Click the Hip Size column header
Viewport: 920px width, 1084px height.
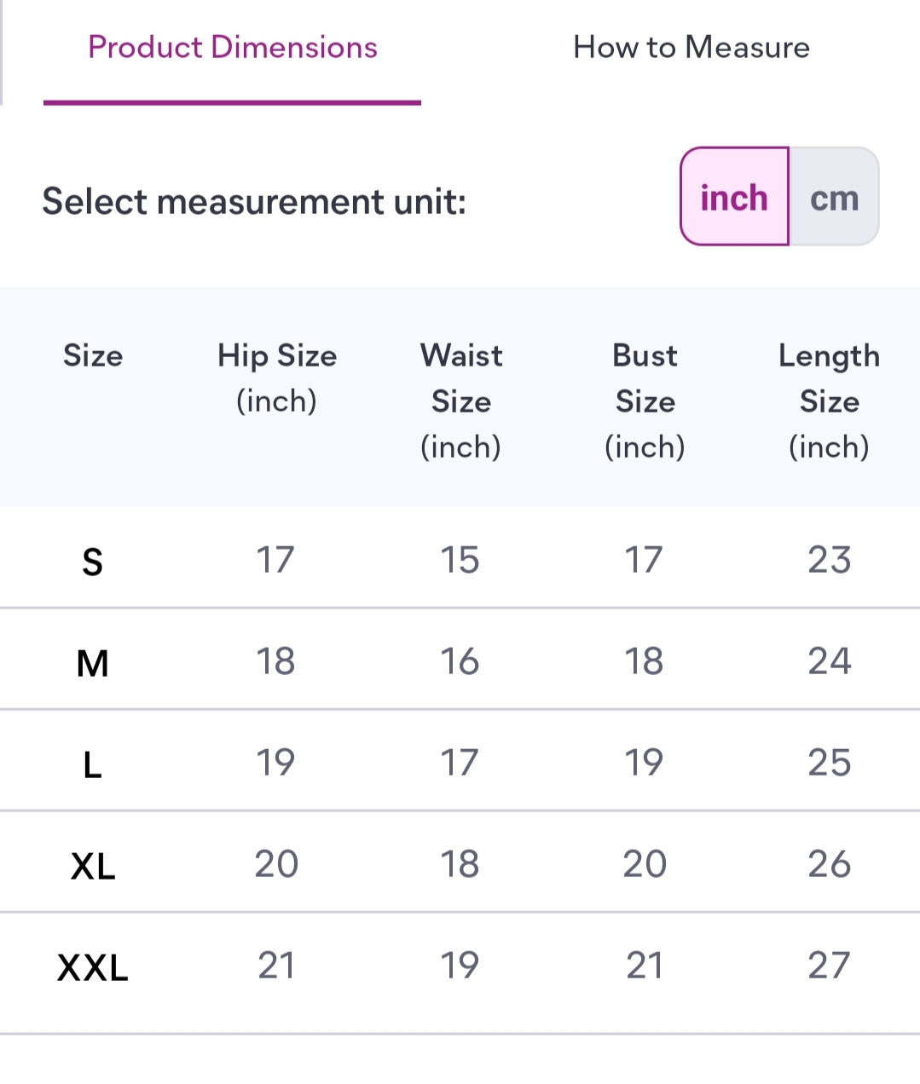pyautogui.click(x=277, y=378)
